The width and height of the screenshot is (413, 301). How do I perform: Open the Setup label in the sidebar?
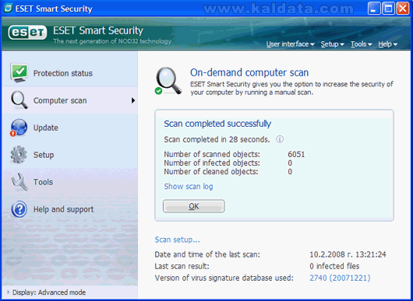(x=44, y=155)
